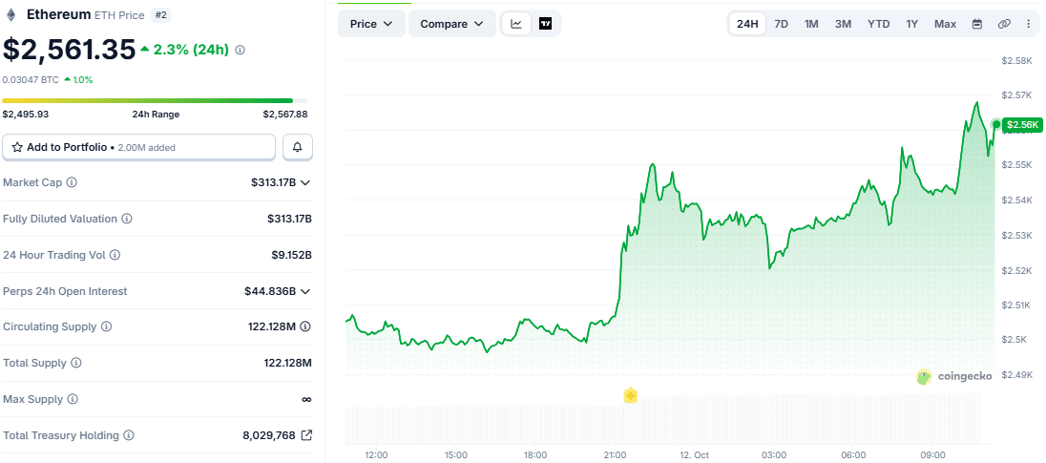Open chart three-dot more options menu
This screenshot has height=463, width=1046.
click(1028, 24)
